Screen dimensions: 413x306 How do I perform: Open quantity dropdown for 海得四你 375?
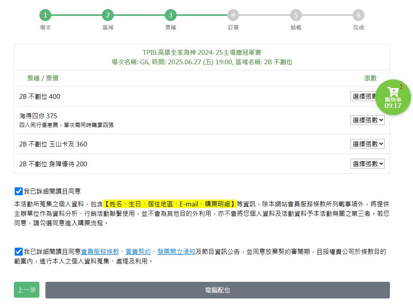367,120
